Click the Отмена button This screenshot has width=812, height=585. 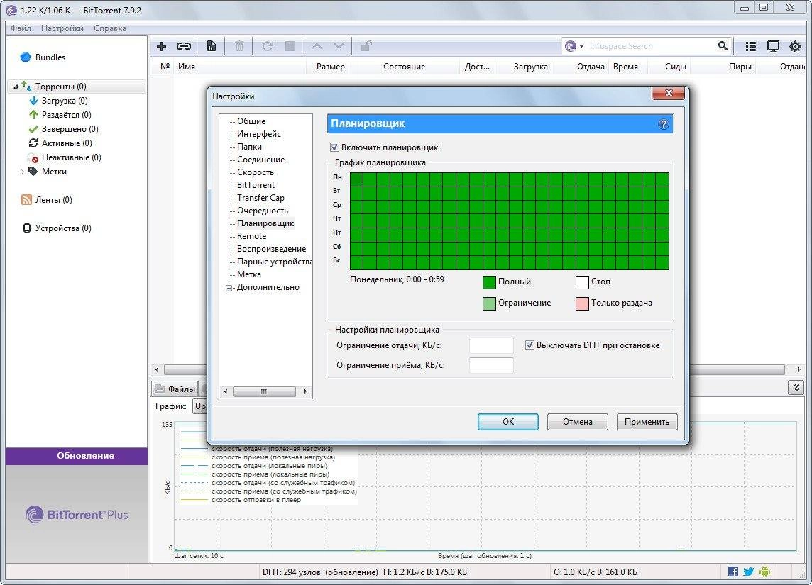[577, 421]
